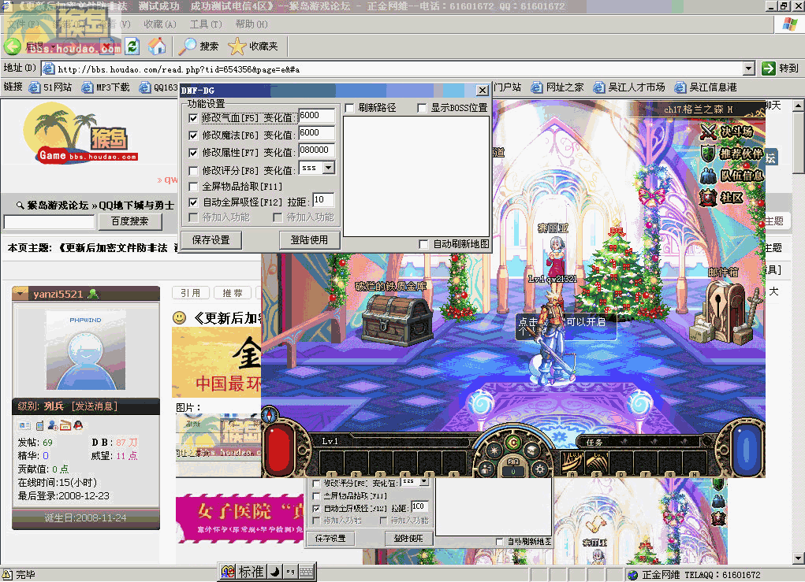Screen dimensions: 805x582
Task: Enable 显示BOSS位置 checkbox
Action: point(422,108)
